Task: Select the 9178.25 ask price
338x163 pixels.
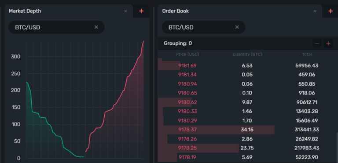Action: 187,148
